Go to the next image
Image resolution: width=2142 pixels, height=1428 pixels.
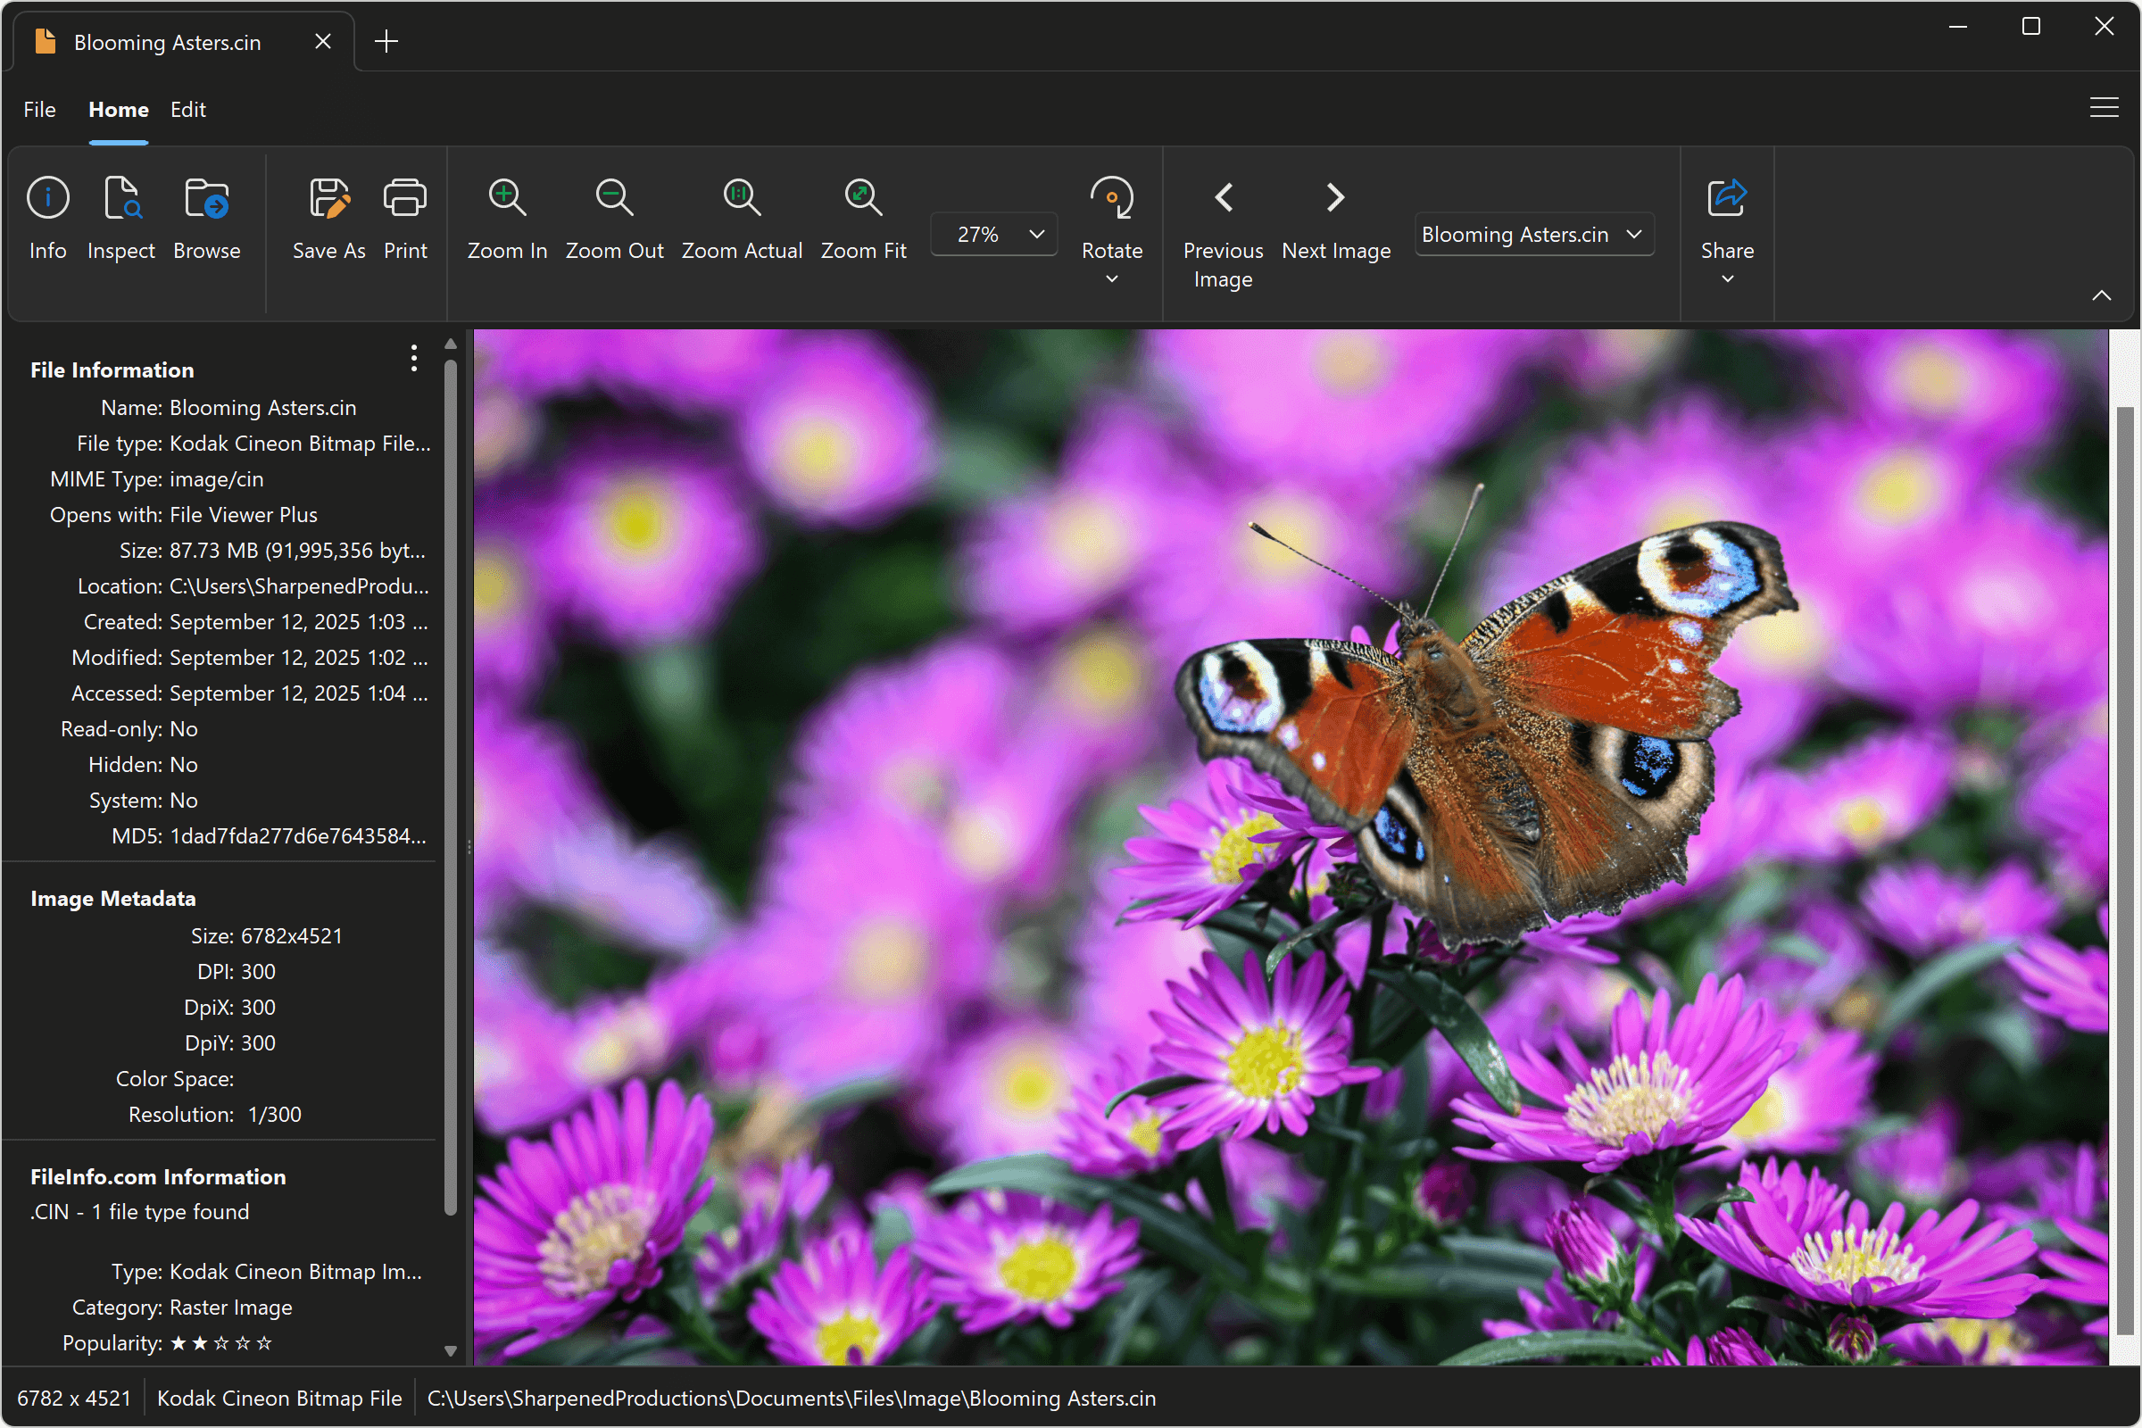(x=1334, y=219)
